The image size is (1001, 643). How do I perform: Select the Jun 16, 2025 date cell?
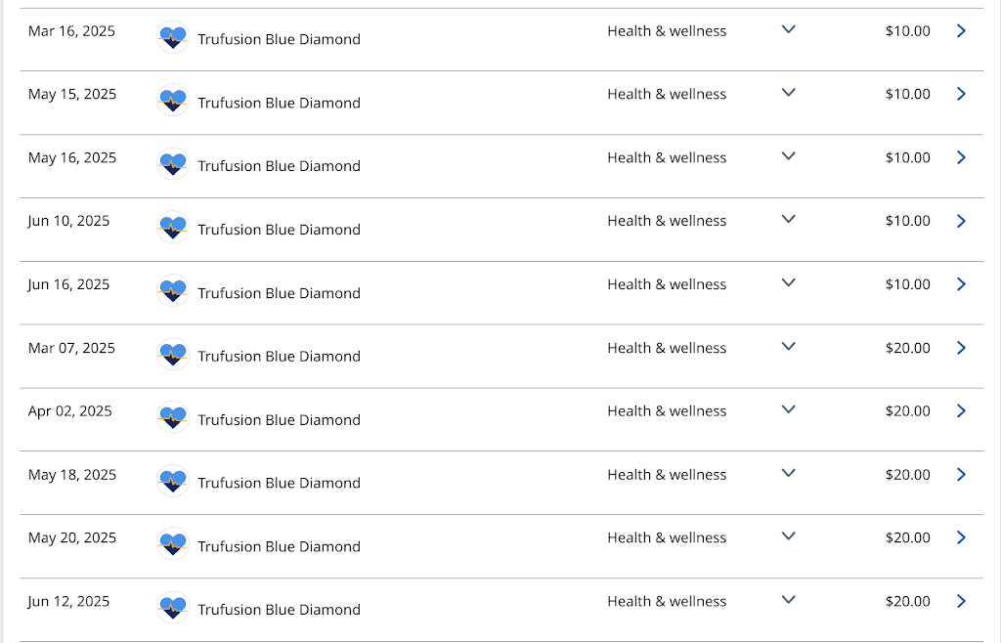point(69,284)
